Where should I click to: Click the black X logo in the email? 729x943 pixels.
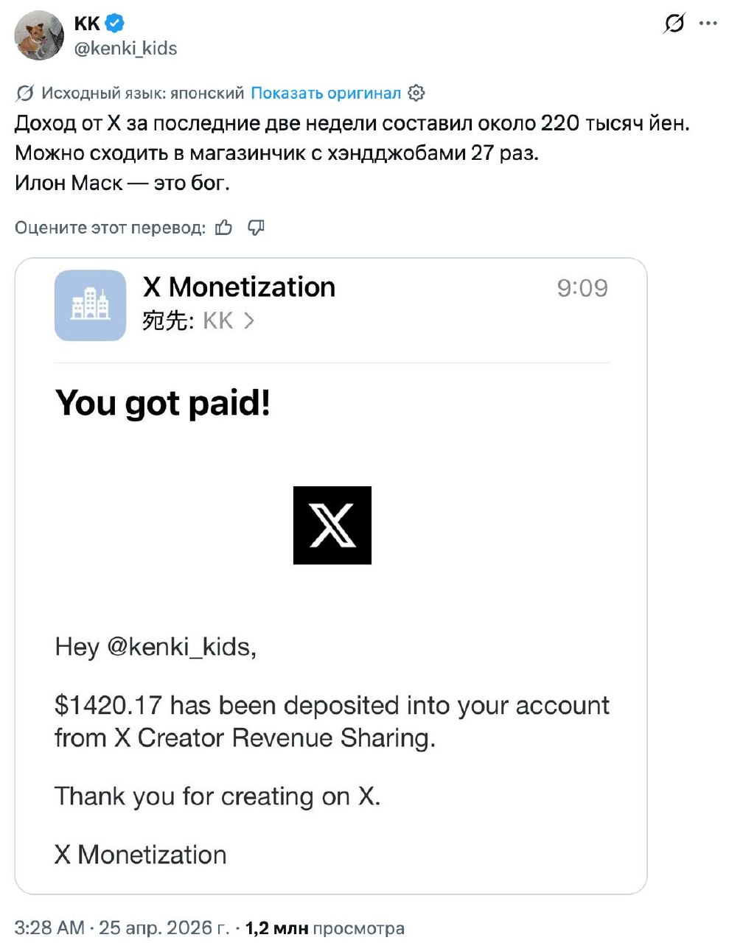coord(332,525)
